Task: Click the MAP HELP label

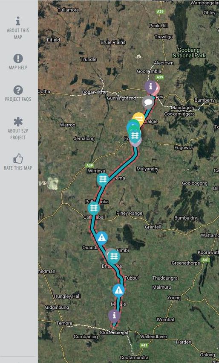Action: (18, 67)
